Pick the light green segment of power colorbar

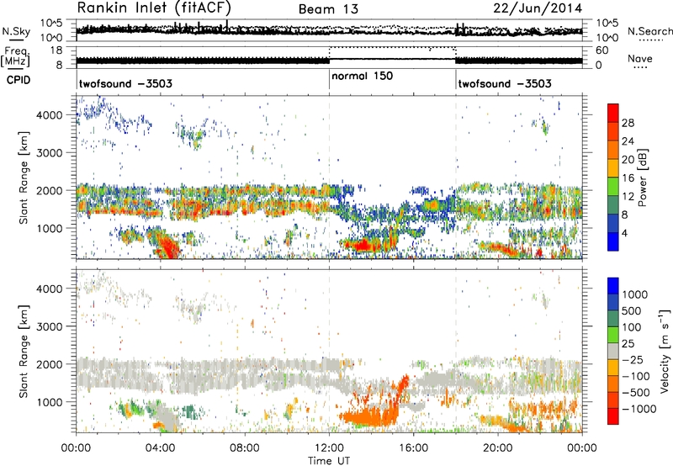[x=613, y=187]
